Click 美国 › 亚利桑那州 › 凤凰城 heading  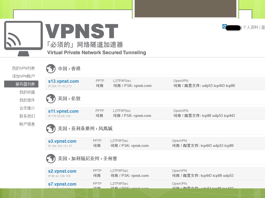[85, 128]
